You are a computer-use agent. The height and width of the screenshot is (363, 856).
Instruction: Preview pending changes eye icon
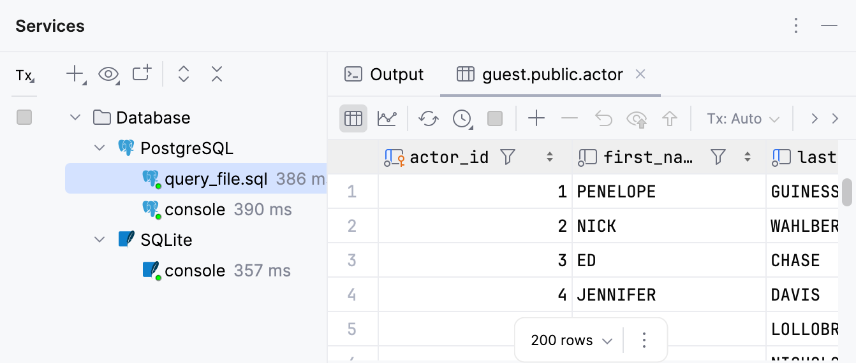pyautogui.click(x=637, y=118)
